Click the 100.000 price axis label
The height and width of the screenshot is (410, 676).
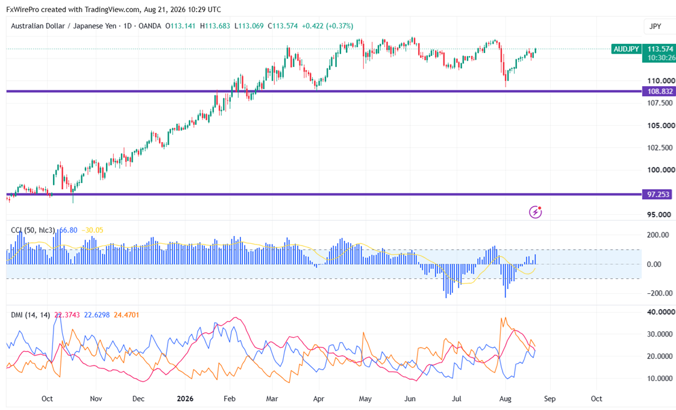[661, 170]
